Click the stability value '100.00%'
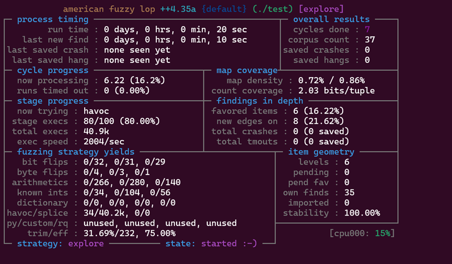452x264 pixels. point(362,213)
